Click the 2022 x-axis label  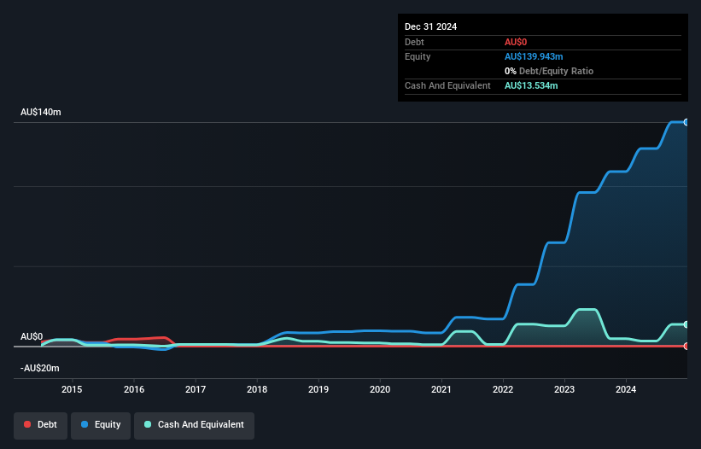click(x=503, y=389)
